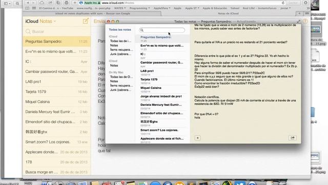Select Todas las de i... under iCloud
Viewport: 328px width, 185px height.
pos(121,41)
